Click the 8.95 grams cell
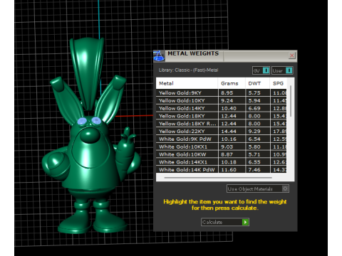The width and height of the screenshot is (342, 256). point(232,93)
